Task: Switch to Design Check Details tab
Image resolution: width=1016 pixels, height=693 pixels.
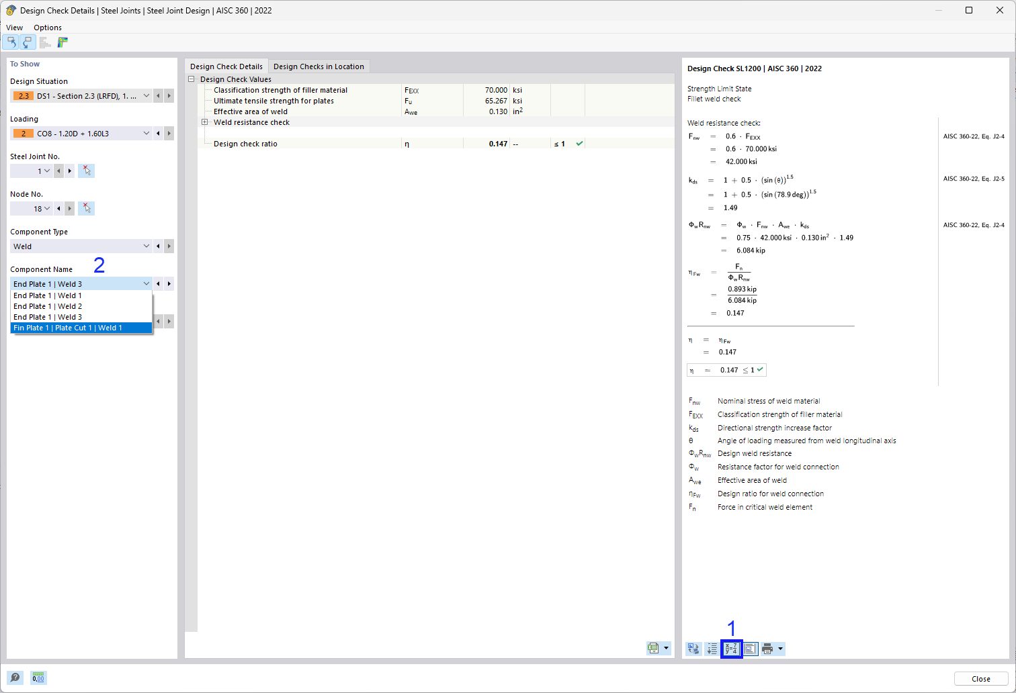Action: pyautogui.click(x=226, y=66)
